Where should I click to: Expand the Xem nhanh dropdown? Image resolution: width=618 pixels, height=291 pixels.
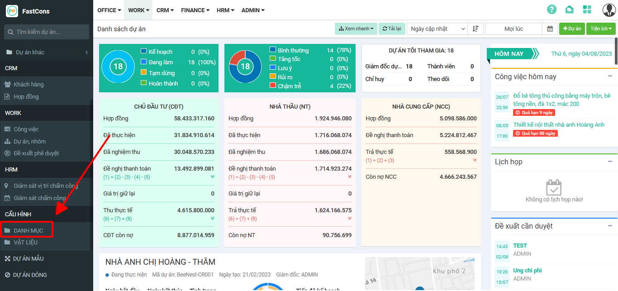click(x=356, y=29)
